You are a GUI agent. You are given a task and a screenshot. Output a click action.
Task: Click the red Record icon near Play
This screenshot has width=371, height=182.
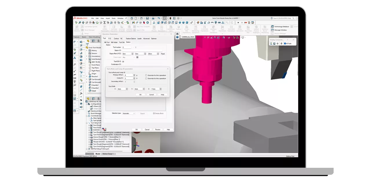pyautogui.click(x=246, y=23)
